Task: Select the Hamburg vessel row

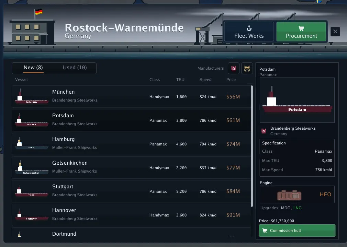Action: pos(131,144)
